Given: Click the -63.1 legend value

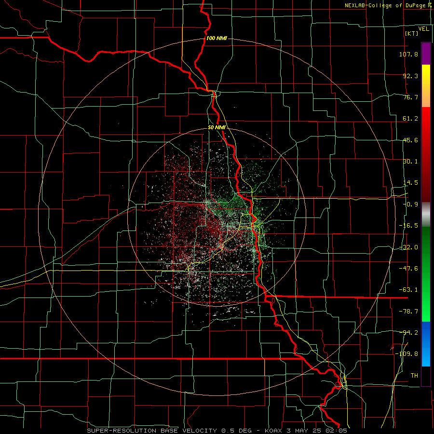Looking at the screenshot, I should point(408,290).
